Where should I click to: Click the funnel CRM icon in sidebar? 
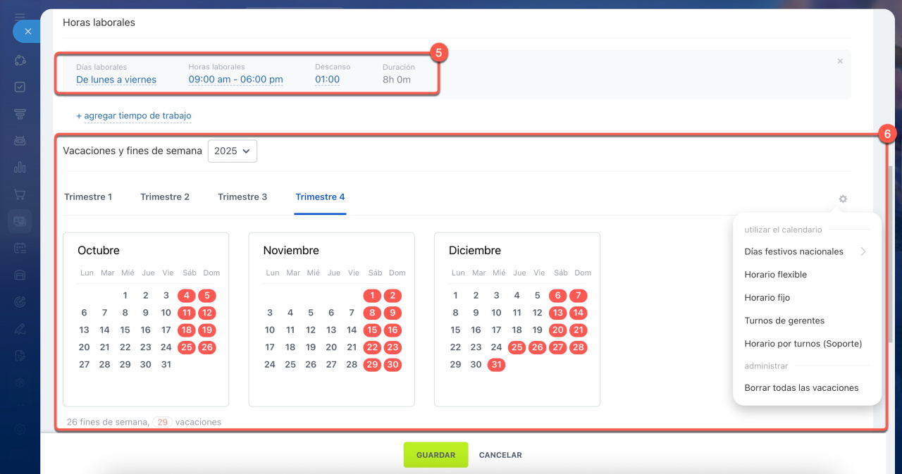(x=20, y=114)
